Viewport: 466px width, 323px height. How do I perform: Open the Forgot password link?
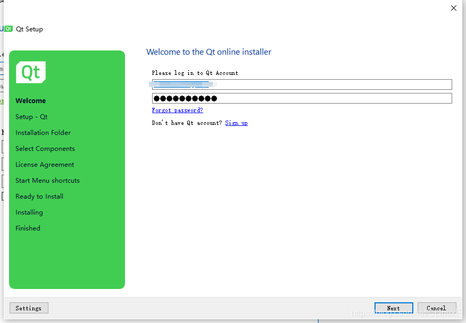[x=178, y=110]
